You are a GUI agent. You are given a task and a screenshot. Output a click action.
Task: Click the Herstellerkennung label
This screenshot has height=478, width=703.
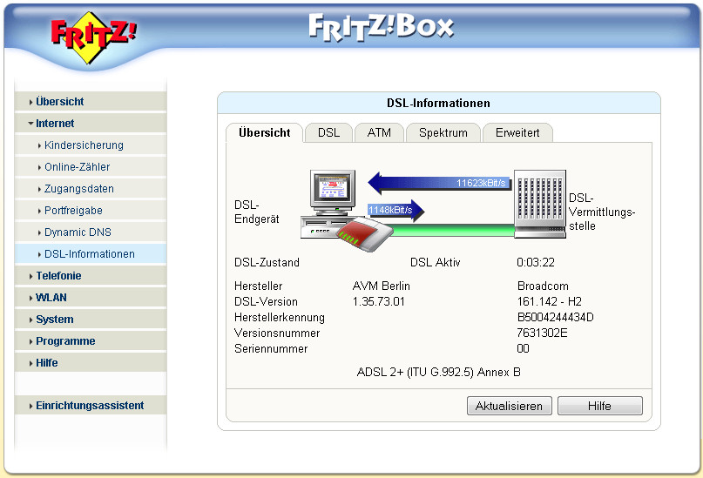(x=280, y=317)
